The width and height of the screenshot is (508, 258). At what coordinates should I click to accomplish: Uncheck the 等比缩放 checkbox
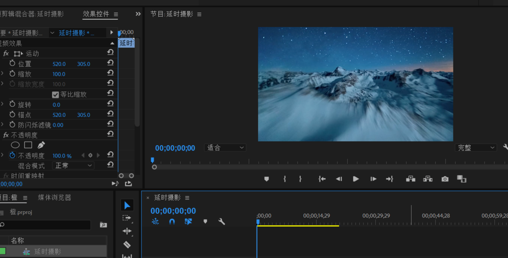click(55, 94)
